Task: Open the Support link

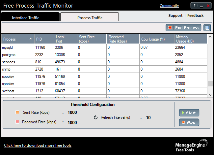Action: click(175, 15)
